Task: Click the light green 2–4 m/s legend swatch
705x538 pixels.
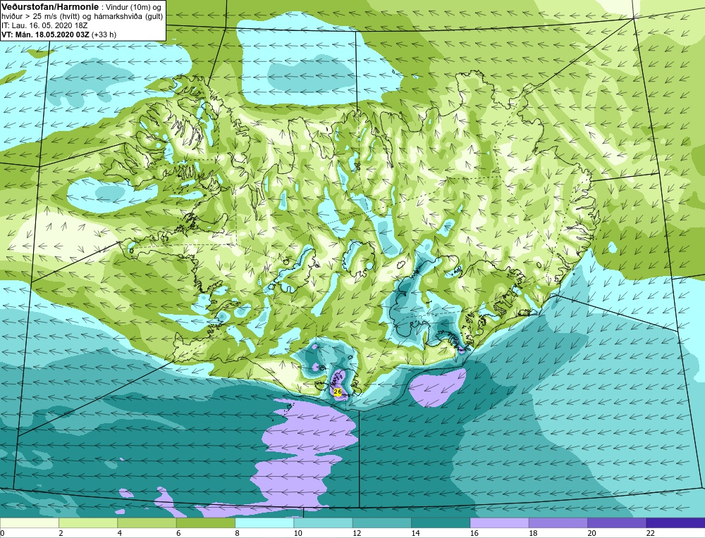Action: click(88, 523)
